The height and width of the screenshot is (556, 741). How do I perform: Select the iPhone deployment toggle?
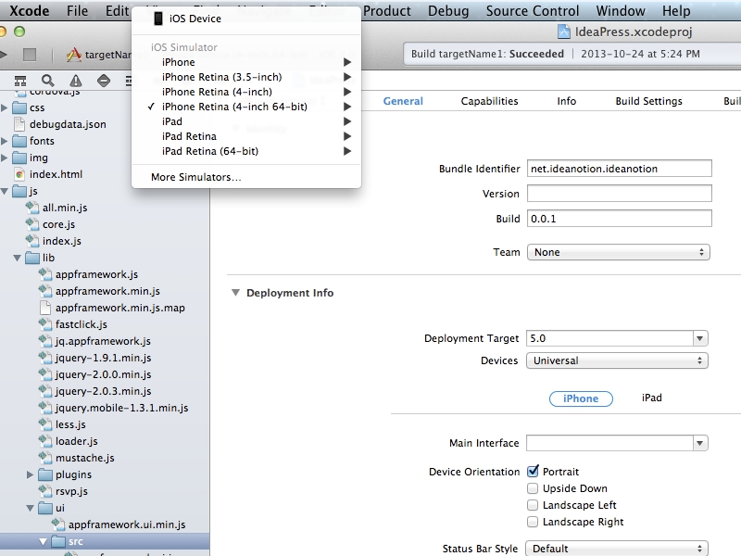(581, 398)
